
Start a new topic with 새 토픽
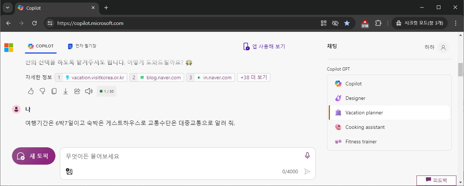tap(34, 156)
